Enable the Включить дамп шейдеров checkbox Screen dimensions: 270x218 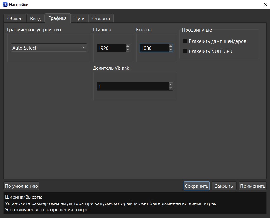click(185, 41)
